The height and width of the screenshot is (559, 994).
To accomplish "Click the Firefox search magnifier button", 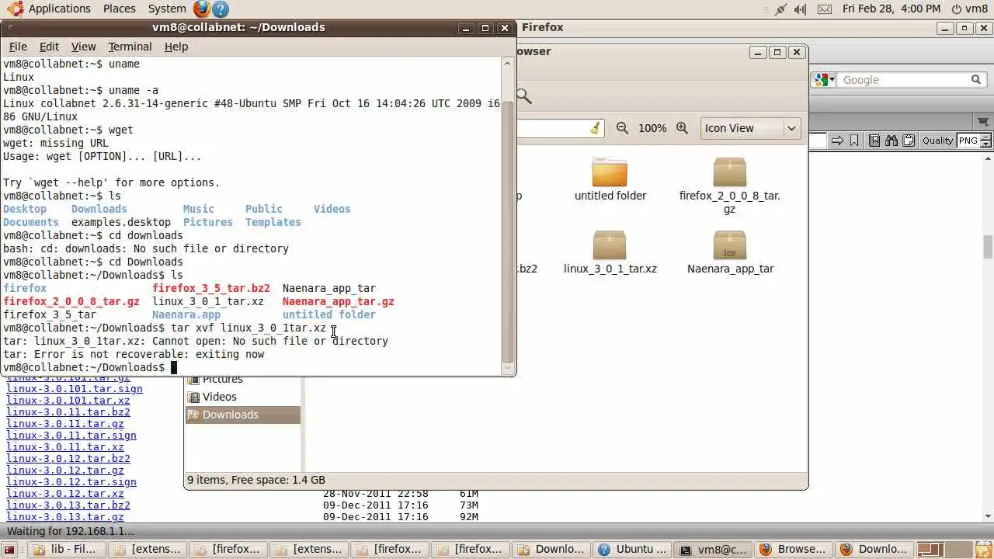I will coord(976,80).
